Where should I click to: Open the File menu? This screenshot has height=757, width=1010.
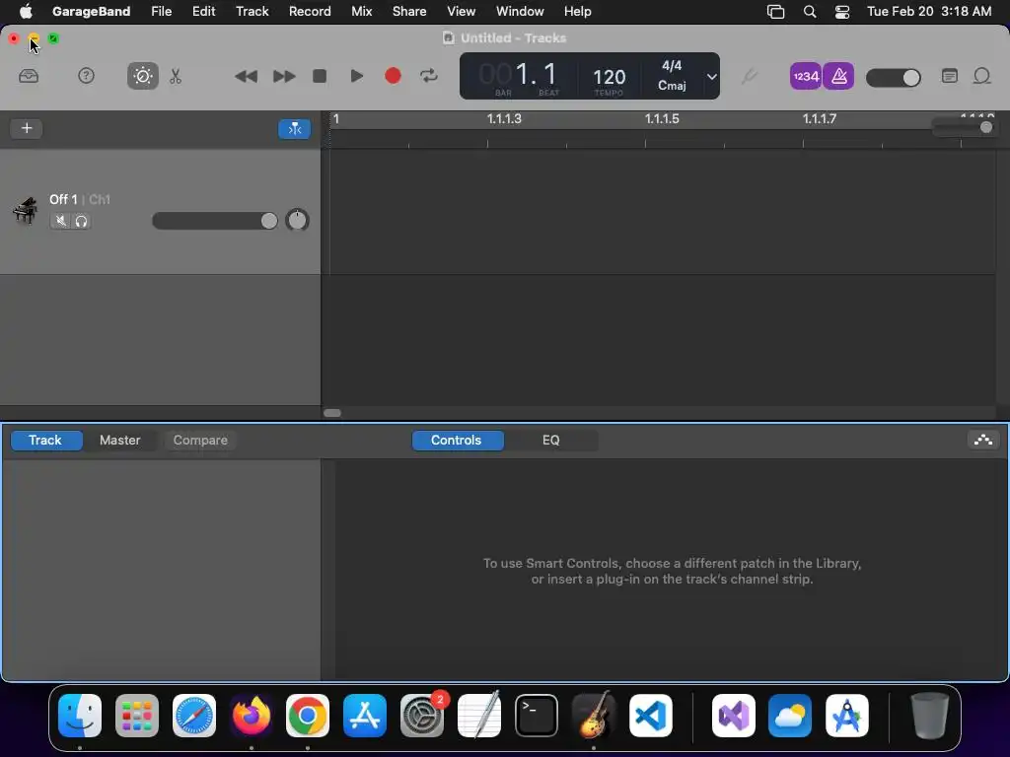161,12
